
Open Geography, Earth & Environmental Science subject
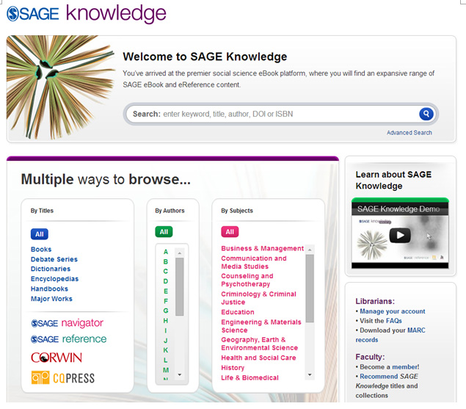(260, 344)
